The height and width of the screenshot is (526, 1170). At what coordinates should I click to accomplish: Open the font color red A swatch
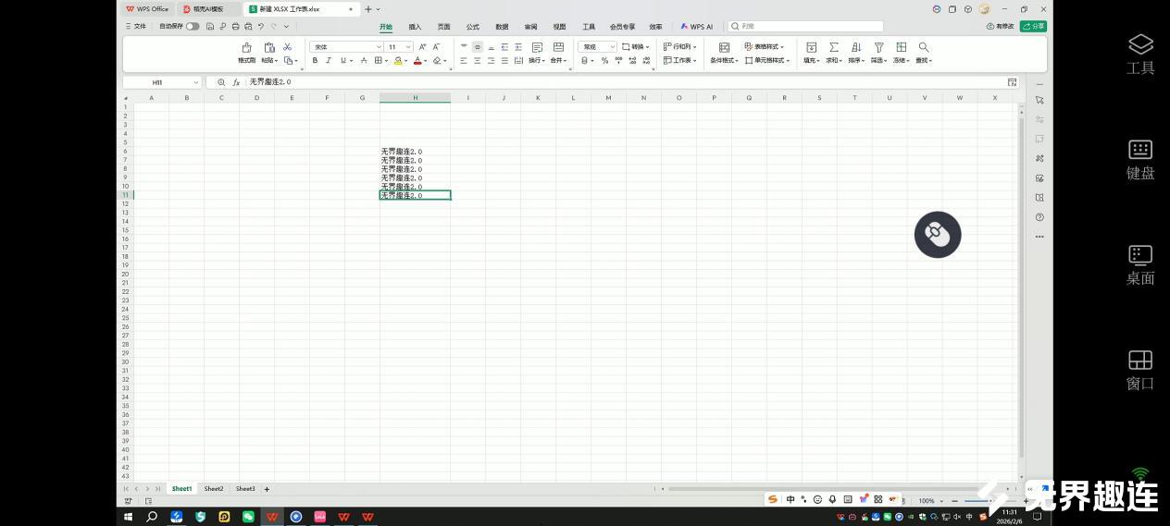[x=417, y=60]
